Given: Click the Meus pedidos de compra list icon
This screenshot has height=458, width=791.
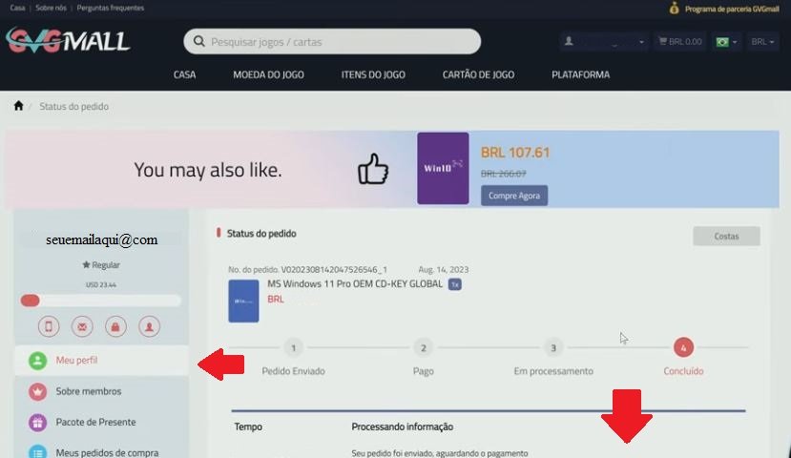Looking at the screenshot, I should pos(37,452).
